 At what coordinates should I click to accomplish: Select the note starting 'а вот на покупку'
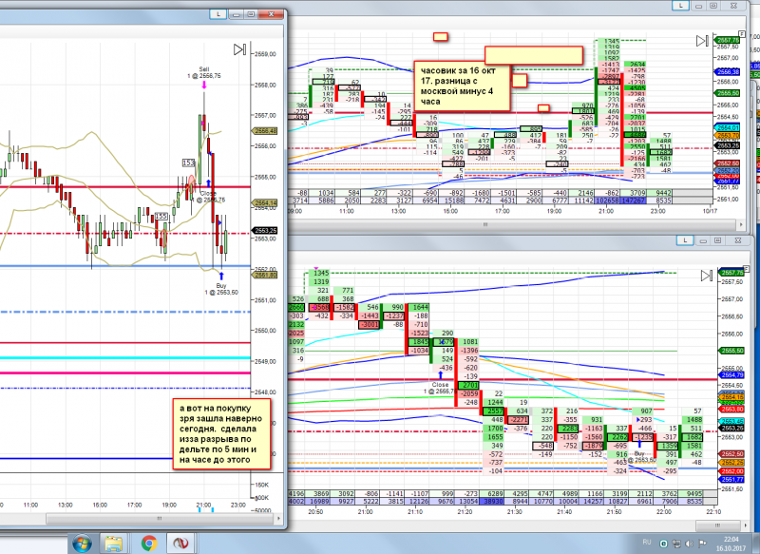pyautogui.click(x=221, y=434)
